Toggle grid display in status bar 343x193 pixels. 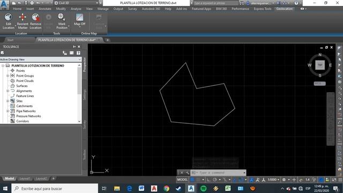point(192,180)
